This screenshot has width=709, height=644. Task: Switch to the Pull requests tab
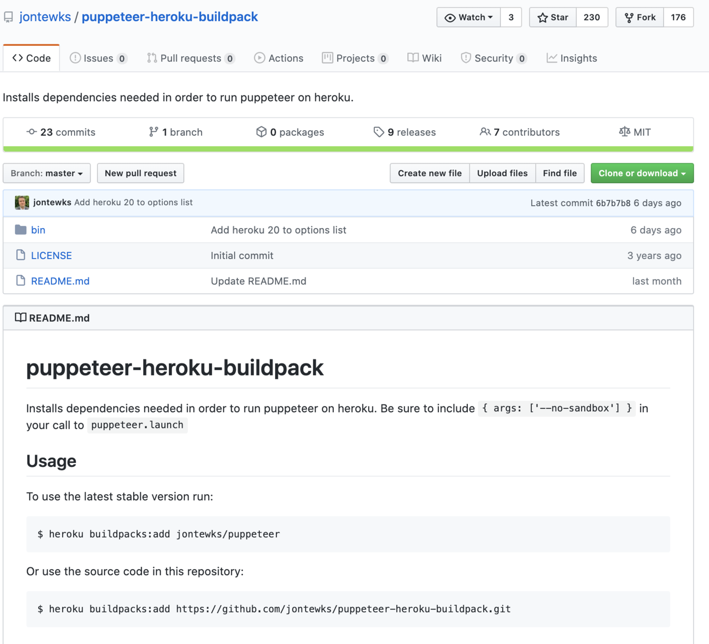click(191, 58)
